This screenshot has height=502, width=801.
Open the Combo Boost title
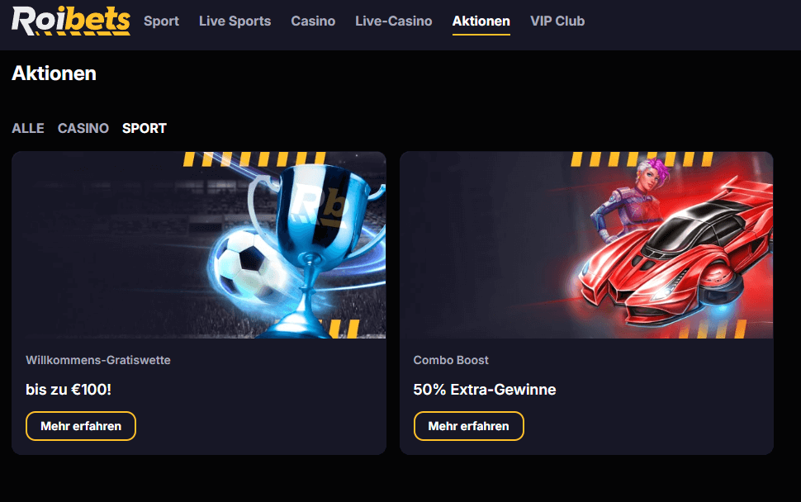[x=451, y=360]
